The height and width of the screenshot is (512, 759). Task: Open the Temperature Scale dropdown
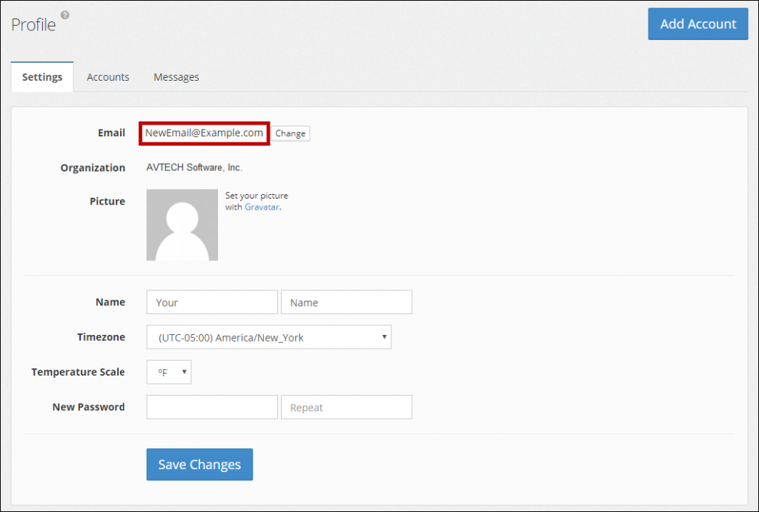(x=168, y=371)
